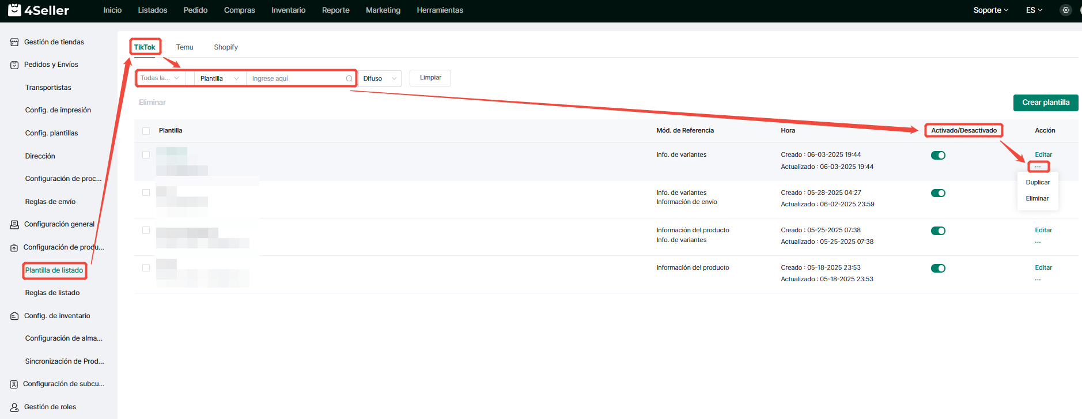Check the box for the 05-28-2025 template row
The width and height of the screenshot is (1082, 419).
[x=146, y=192]
